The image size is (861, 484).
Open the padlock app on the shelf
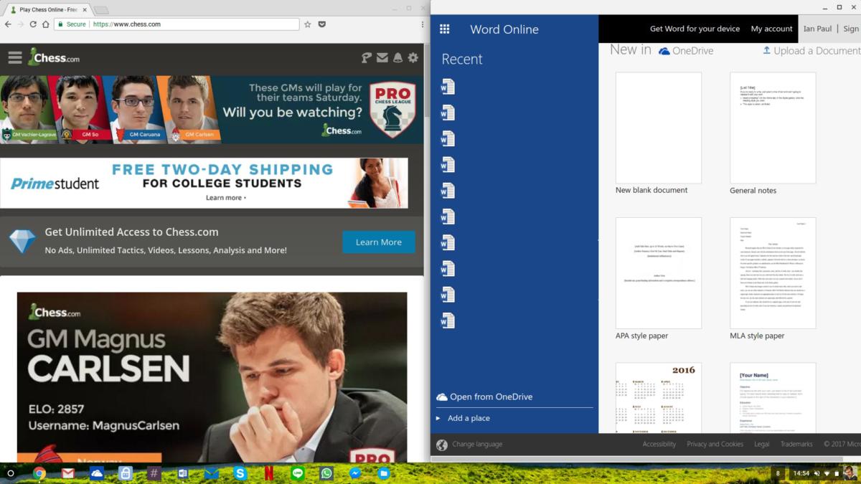coord(126,473)
